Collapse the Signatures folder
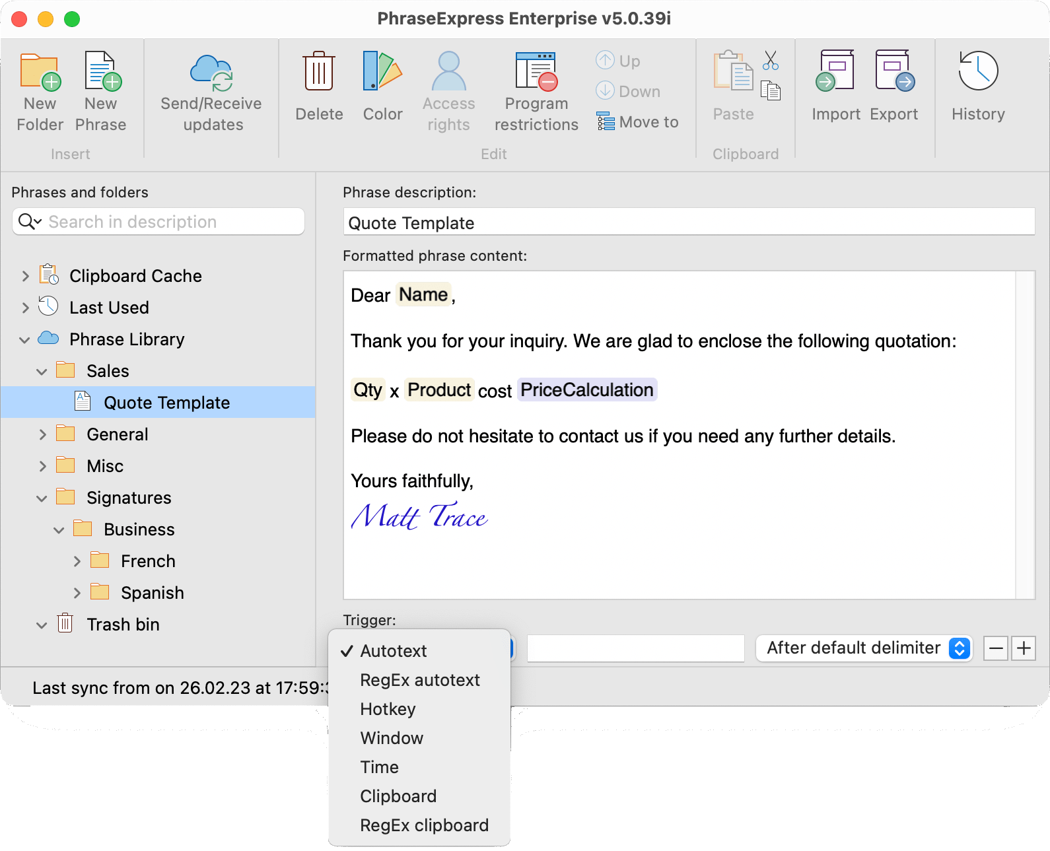 tap(42, 498)
